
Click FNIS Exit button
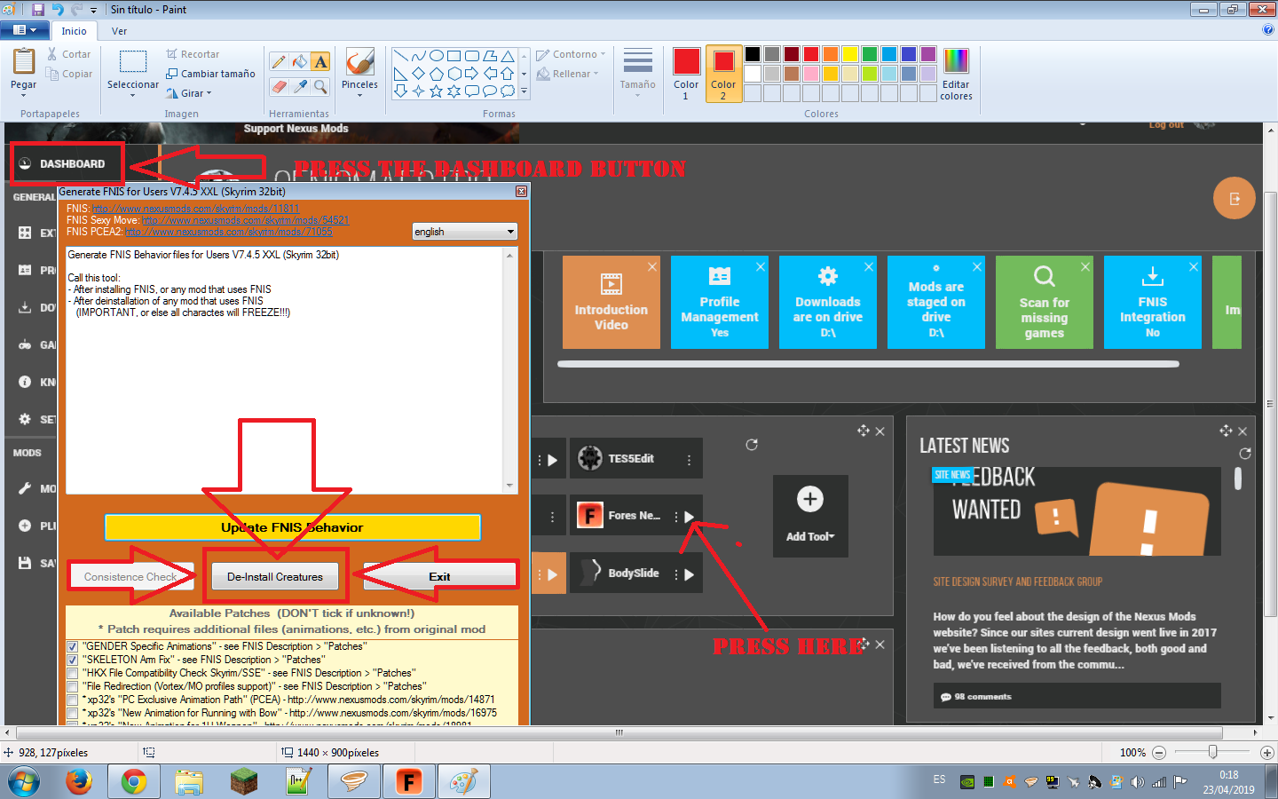tap(439, 577)
